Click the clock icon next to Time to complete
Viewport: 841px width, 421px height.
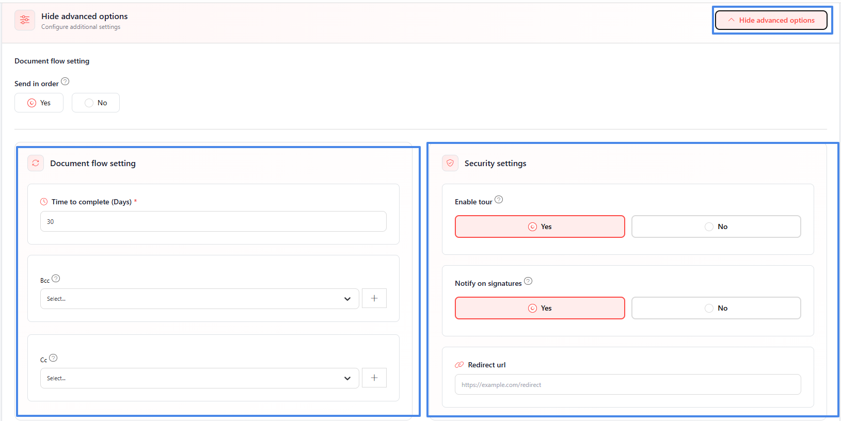(44, 202)
